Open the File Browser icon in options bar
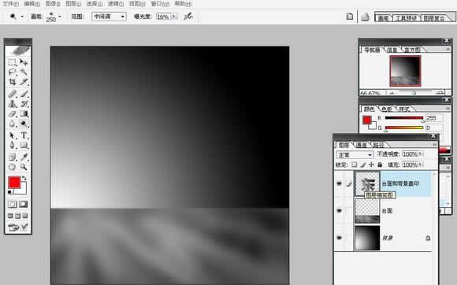The width and height of the screenshot is (457, 285). click(349, 17)
